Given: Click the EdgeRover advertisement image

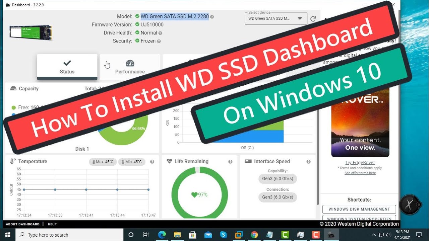Looking at the screenshot, I should pyautogui.click(x=360, y=123).
